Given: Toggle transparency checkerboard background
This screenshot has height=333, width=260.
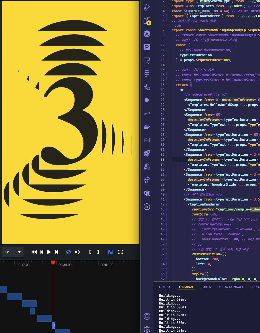Looking at the screenshot, I should [110, 252].
